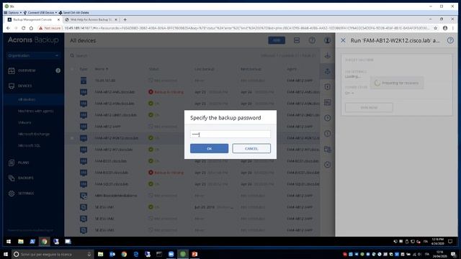Open the Devices section in sidebar
Image resolution: width=461 pixels, height=259 pixels.
click(x=24, y=86)
